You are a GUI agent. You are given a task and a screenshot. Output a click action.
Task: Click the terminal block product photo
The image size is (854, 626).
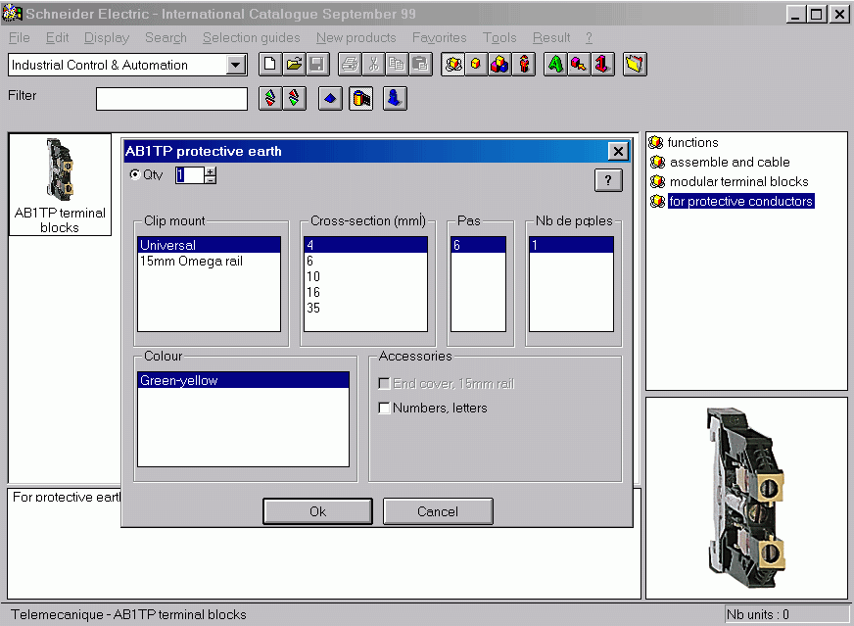(746, 498)
